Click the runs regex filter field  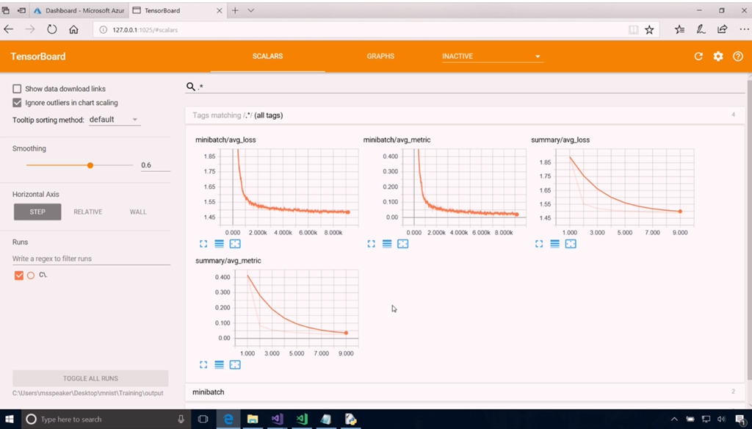[x=91, y=259]
